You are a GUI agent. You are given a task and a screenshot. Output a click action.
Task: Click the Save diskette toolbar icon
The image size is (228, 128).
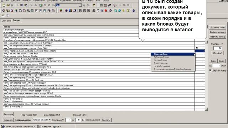(12, 5)
